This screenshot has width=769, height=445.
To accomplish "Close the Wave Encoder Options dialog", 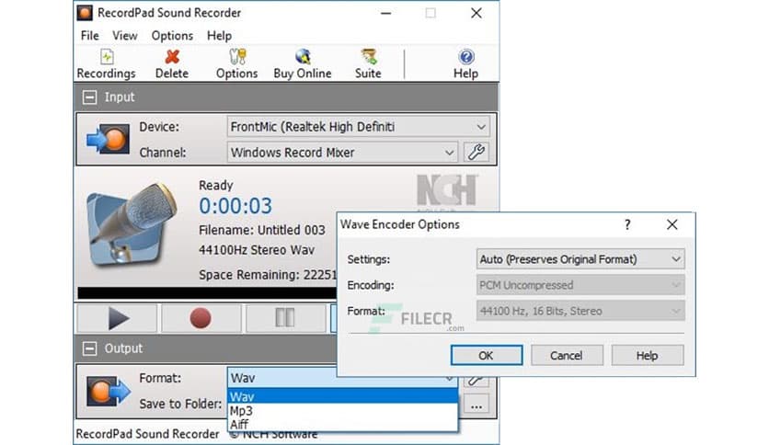I will [671, 224].
